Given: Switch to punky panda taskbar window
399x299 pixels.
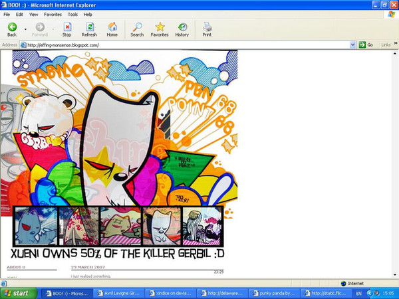Looking at the screenshot, I should [x=274, y=293].
